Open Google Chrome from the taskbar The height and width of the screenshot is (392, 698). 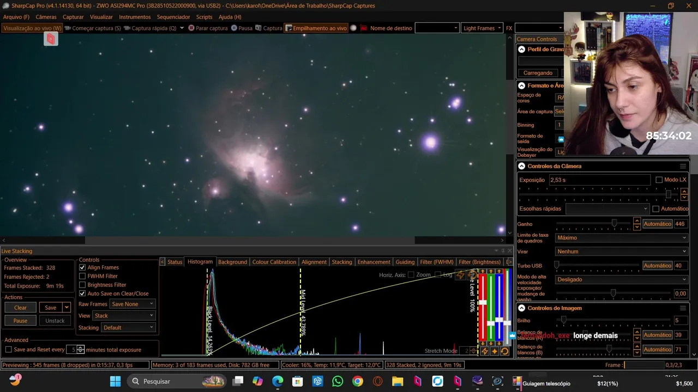[x=358, y=381]
